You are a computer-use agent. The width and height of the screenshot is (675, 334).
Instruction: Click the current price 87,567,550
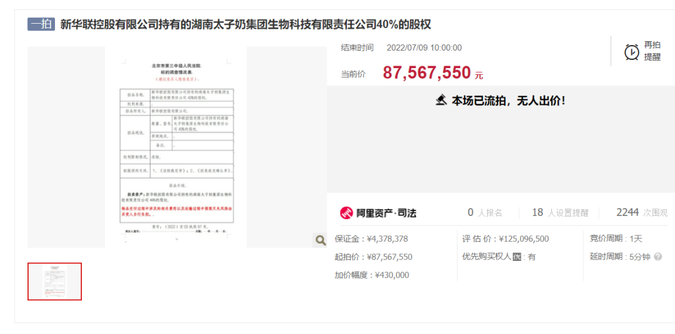(427, 73)
